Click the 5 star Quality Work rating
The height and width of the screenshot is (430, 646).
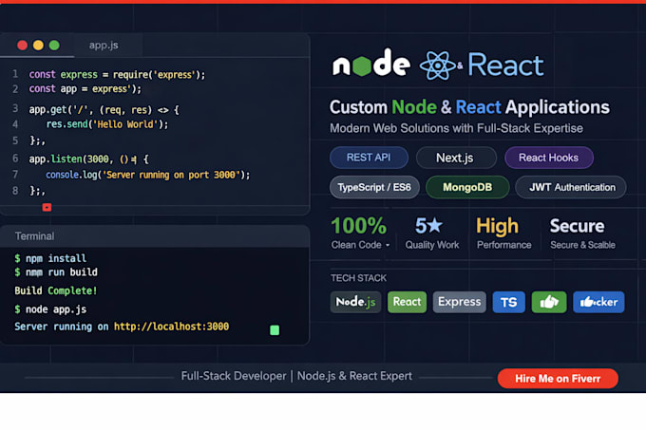coord(431,234)
